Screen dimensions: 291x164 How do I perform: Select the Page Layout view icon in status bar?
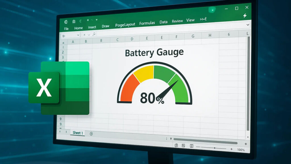tap(183, 145)
